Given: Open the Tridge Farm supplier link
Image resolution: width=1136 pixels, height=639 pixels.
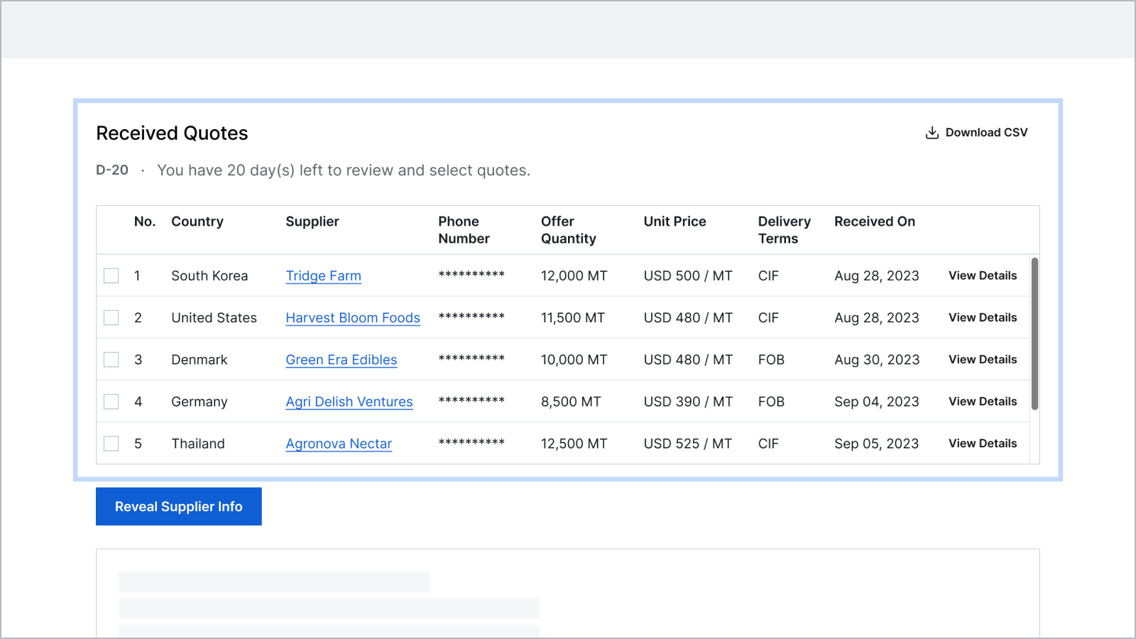Looking at the screenshot, I should [x=323, y=276].
